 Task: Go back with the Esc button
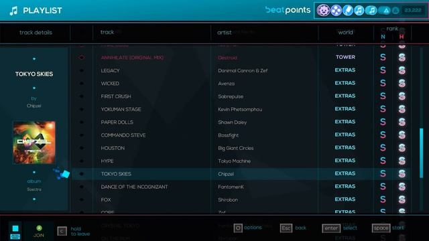286,228
